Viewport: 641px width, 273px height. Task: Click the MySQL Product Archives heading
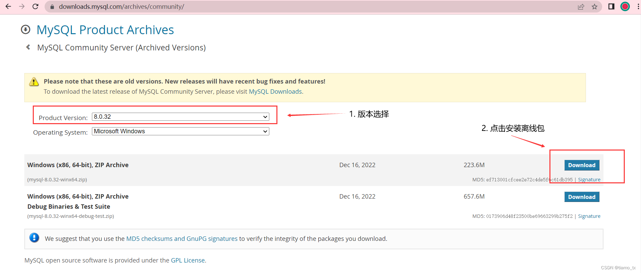pos(105,30)
